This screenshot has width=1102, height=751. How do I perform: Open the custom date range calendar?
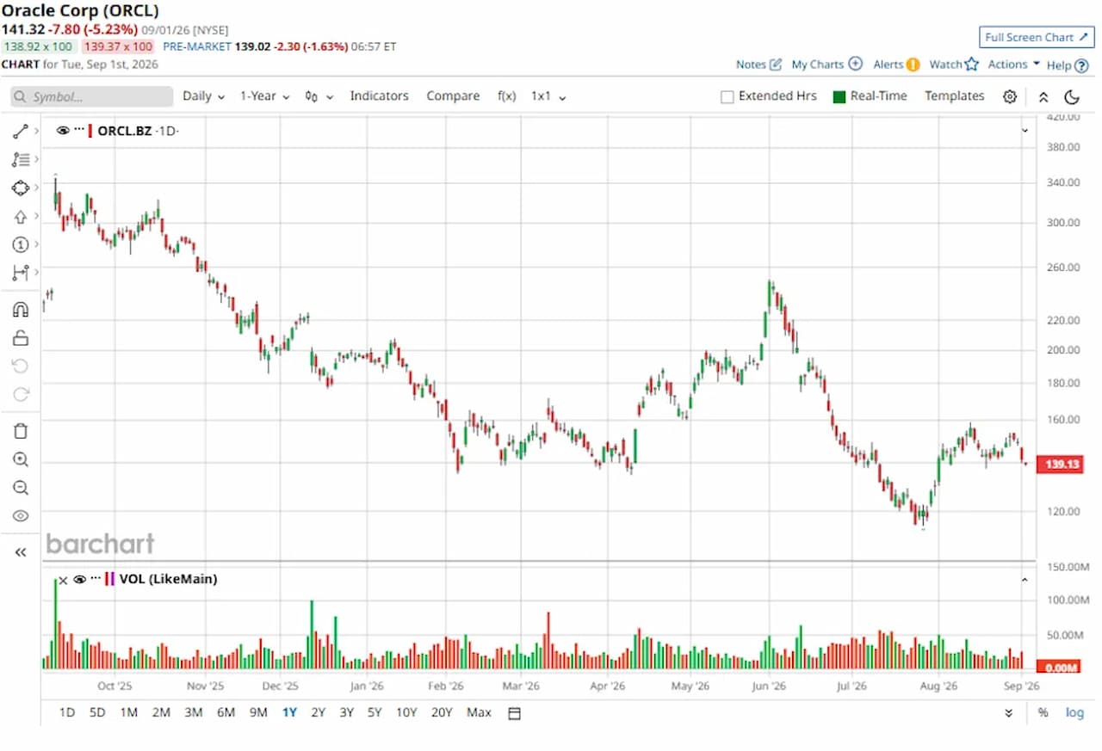pos(514,713)
